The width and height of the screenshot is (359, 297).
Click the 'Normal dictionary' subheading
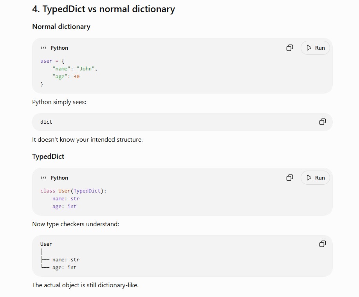pos(61,27)
